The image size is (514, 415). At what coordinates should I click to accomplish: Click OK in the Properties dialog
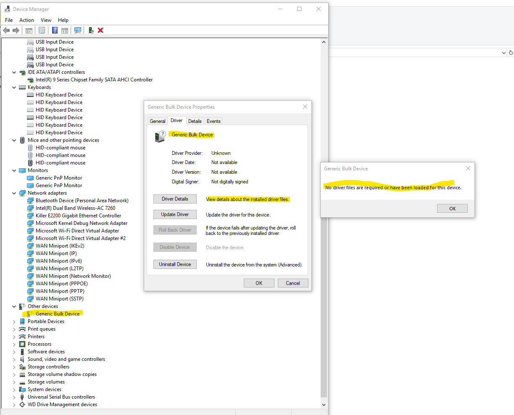click(x=259, y=283)
